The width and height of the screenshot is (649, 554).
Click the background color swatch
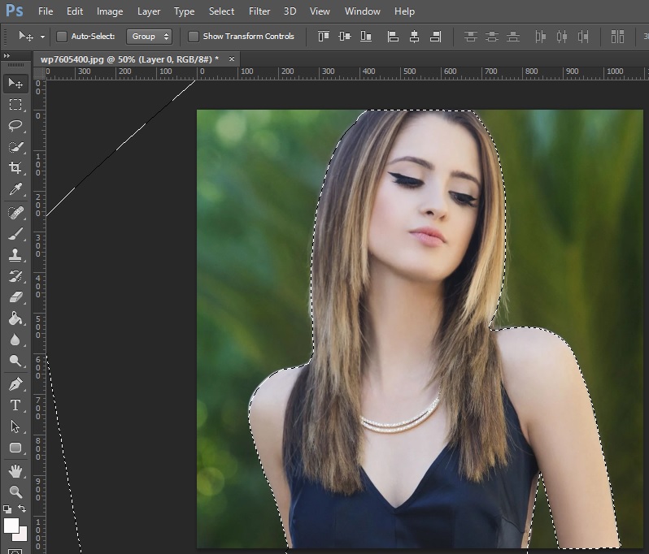coord(22,536)
